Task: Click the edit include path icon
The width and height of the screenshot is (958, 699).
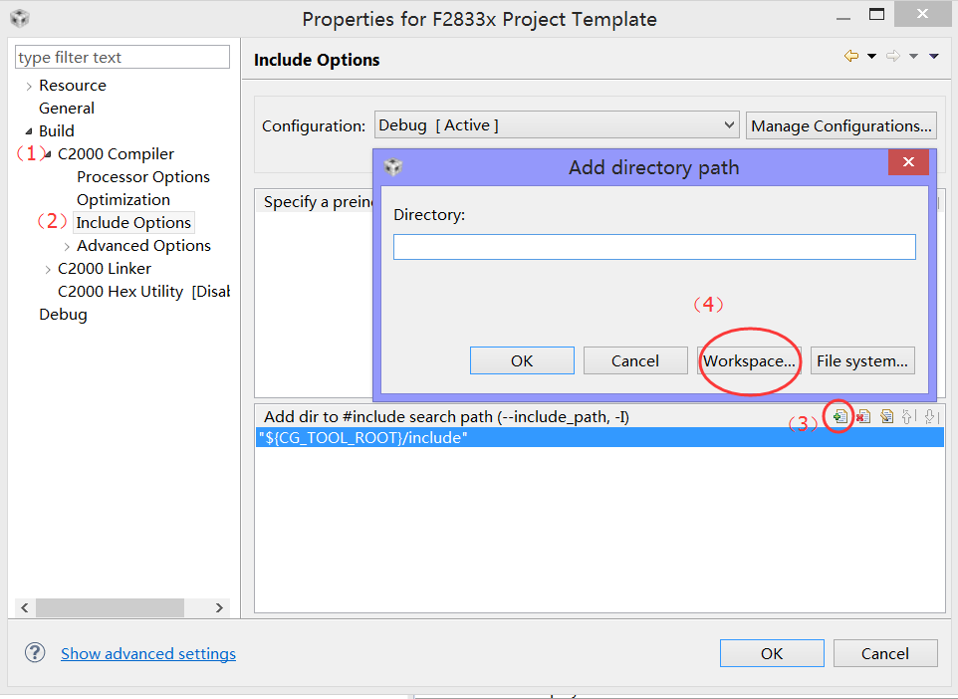Action: tap(886, 417)
